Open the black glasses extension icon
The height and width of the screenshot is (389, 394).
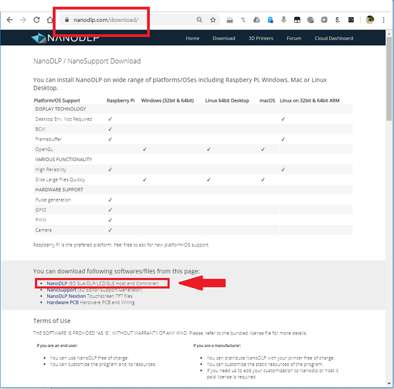point(297,20)
